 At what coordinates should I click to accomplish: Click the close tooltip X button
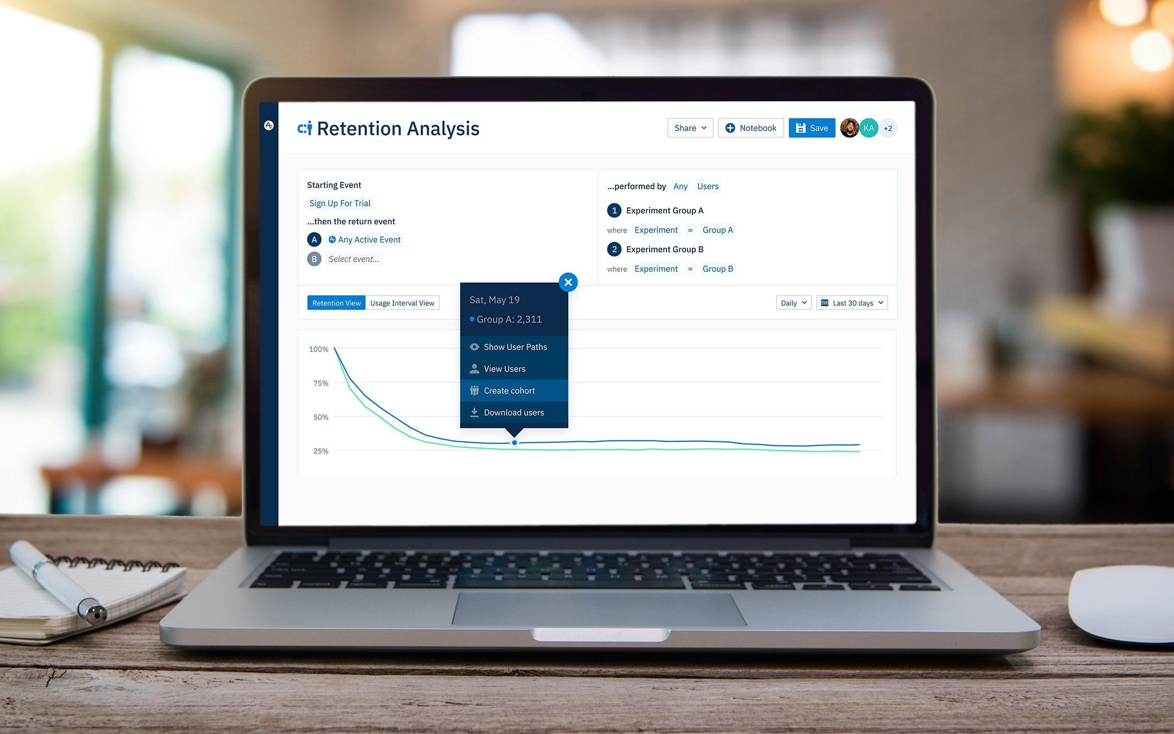click(568, 282)
